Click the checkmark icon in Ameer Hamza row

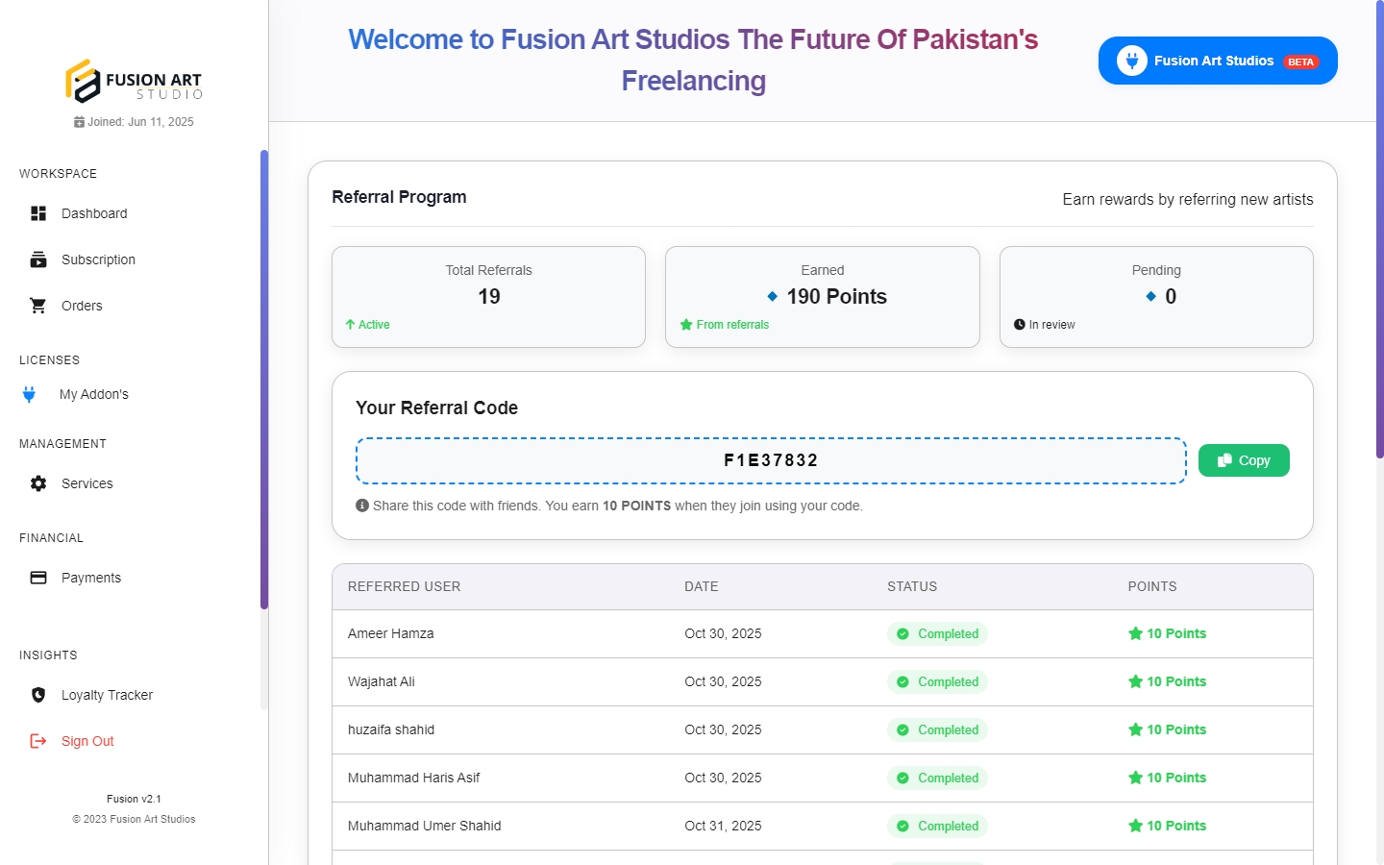(902, 634)
